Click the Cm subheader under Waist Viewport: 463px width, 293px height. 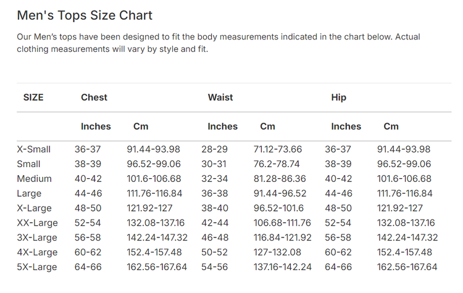(x=267, y=126)
